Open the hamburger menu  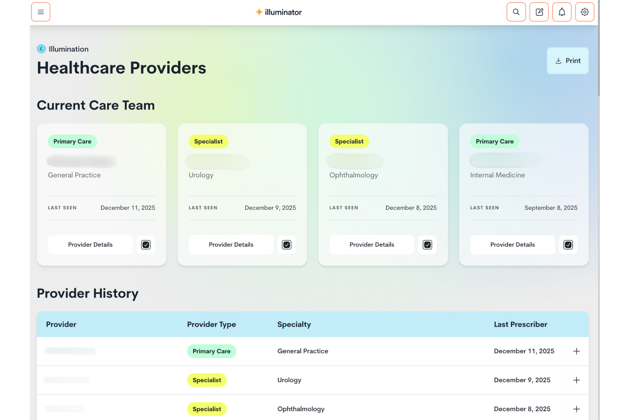41,12
